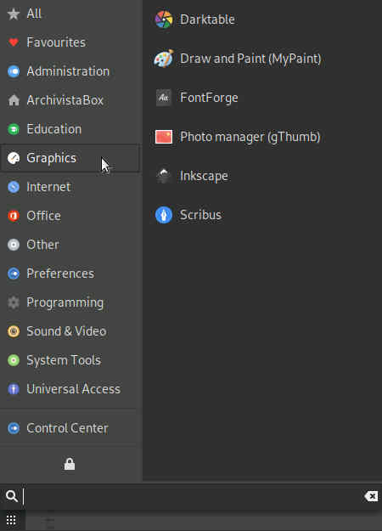Screen dimensions: 382x531
Task: Click the Sound & Video icon
Action: [14, 331]
